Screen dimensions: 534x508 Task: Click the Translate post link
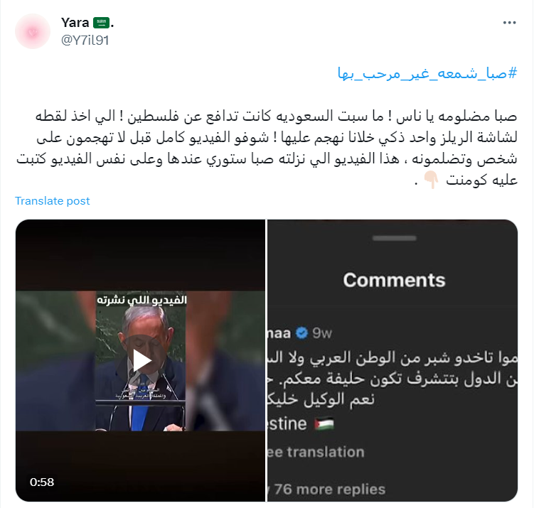tap(52, 201)
